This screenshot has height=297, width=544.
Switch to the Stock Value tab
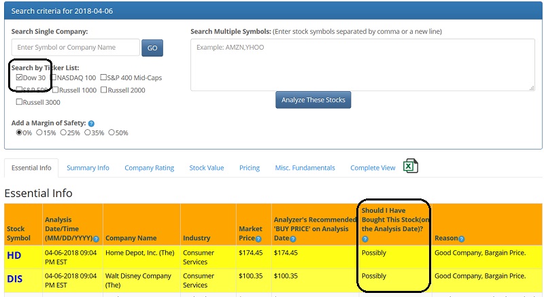point(207,168)
